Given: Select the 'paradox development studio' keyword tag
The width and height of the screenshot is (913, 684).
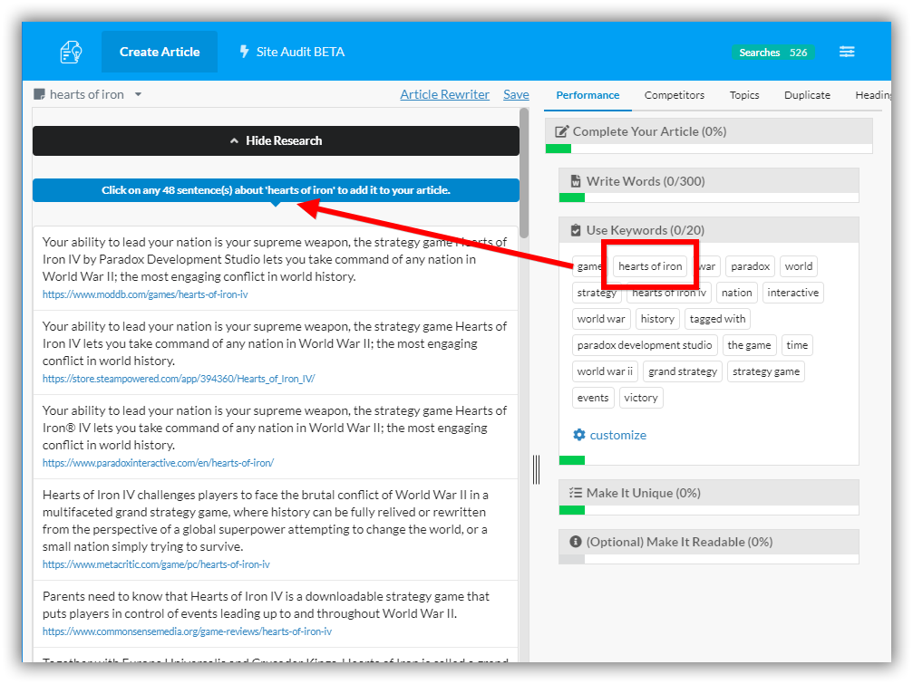Looking at the screenshot, I should (645, 345).
